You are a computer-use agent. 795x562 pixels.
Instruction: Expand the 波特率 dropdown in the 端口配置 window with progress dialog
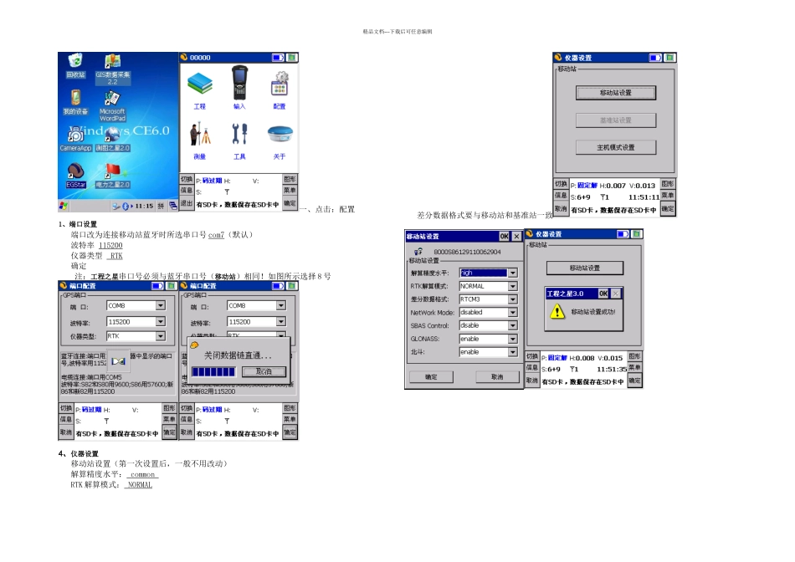point(281,322)
